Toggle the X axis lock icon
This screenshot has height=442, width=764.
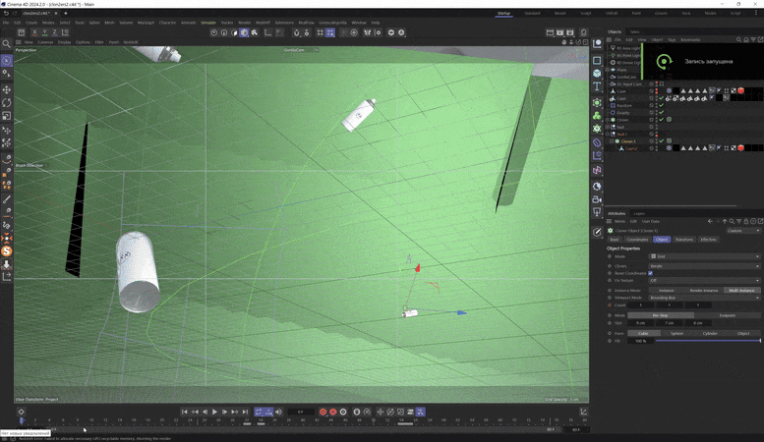[x=34, y=32]
